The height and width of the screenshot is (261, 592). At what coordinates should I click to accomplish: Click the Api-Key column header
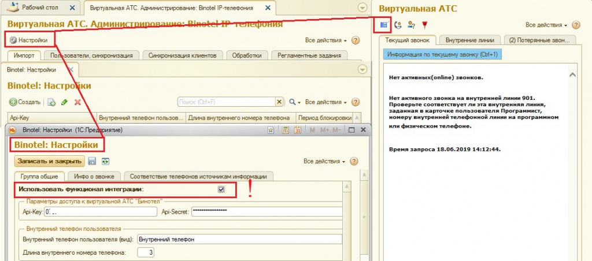pos(52,118)
